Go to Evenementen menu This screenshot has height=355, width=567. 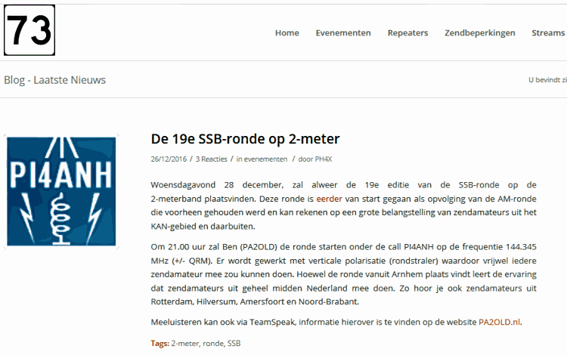343,33
